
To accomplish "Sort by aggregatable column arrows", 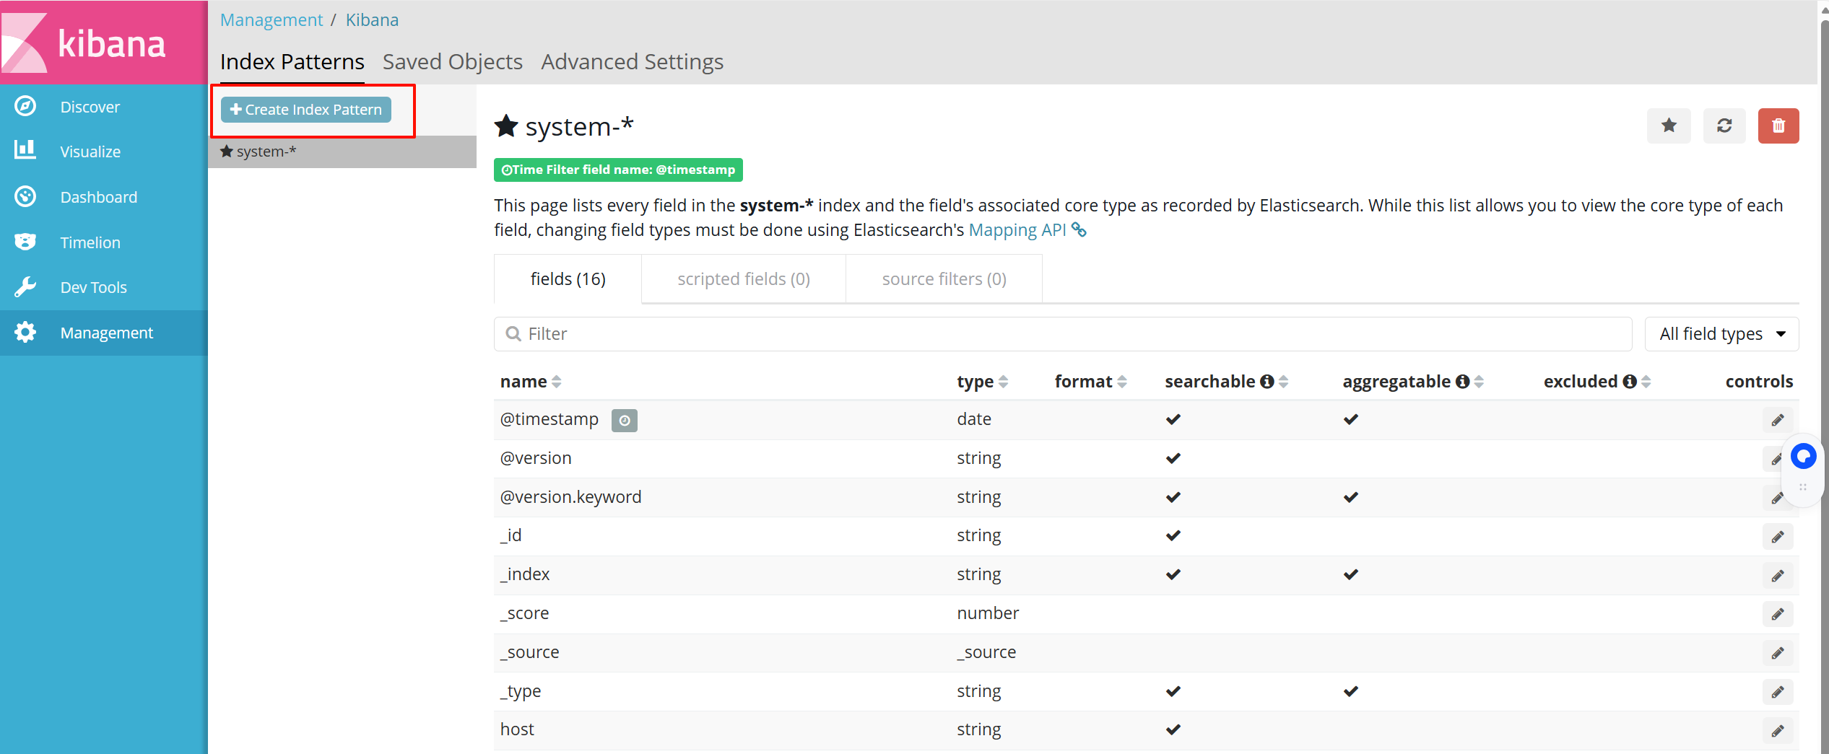I will pos(1479,382).
